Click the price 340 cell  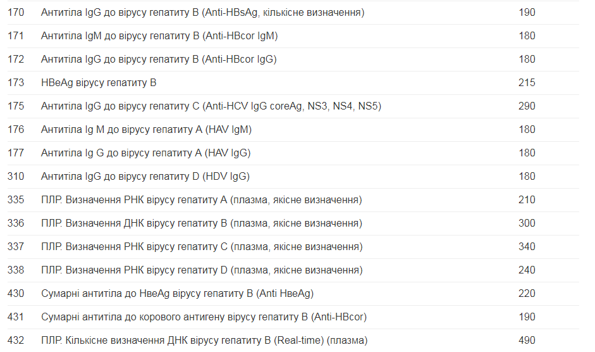click(527, 247)
